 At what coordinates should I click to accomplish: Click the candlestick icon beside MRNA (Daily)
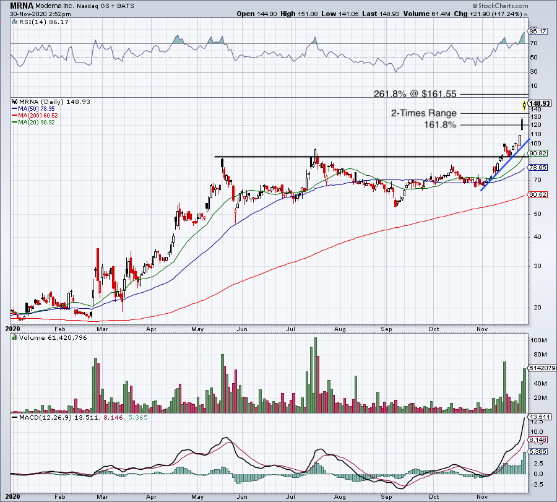point(15,102)
